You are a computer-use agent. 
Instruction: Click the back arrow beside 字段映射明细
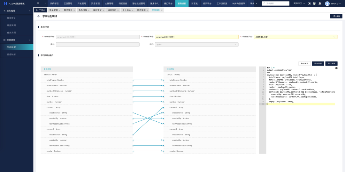point(39,16)
